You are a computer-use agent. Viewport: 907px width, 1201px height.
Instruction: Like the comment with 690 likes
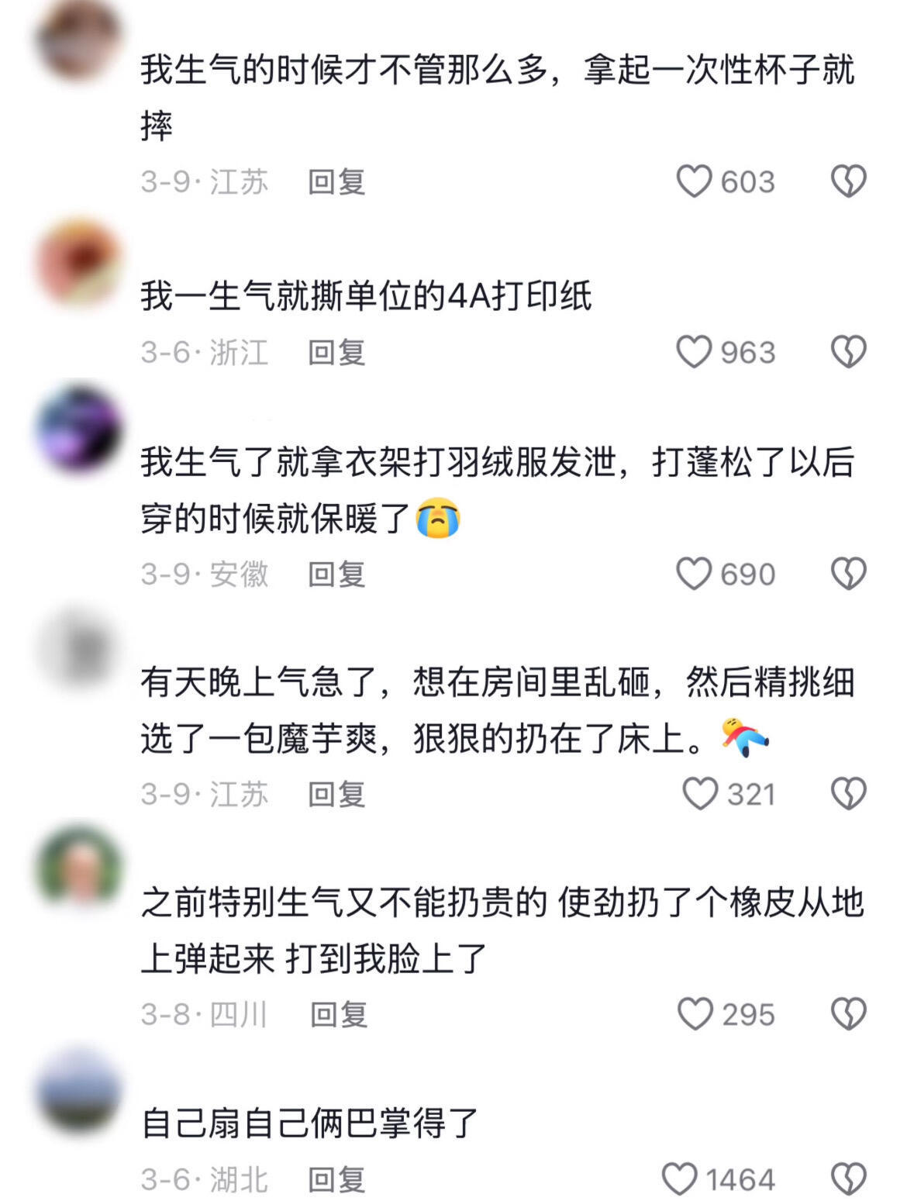pyautogui.click(x=694, y=574)
